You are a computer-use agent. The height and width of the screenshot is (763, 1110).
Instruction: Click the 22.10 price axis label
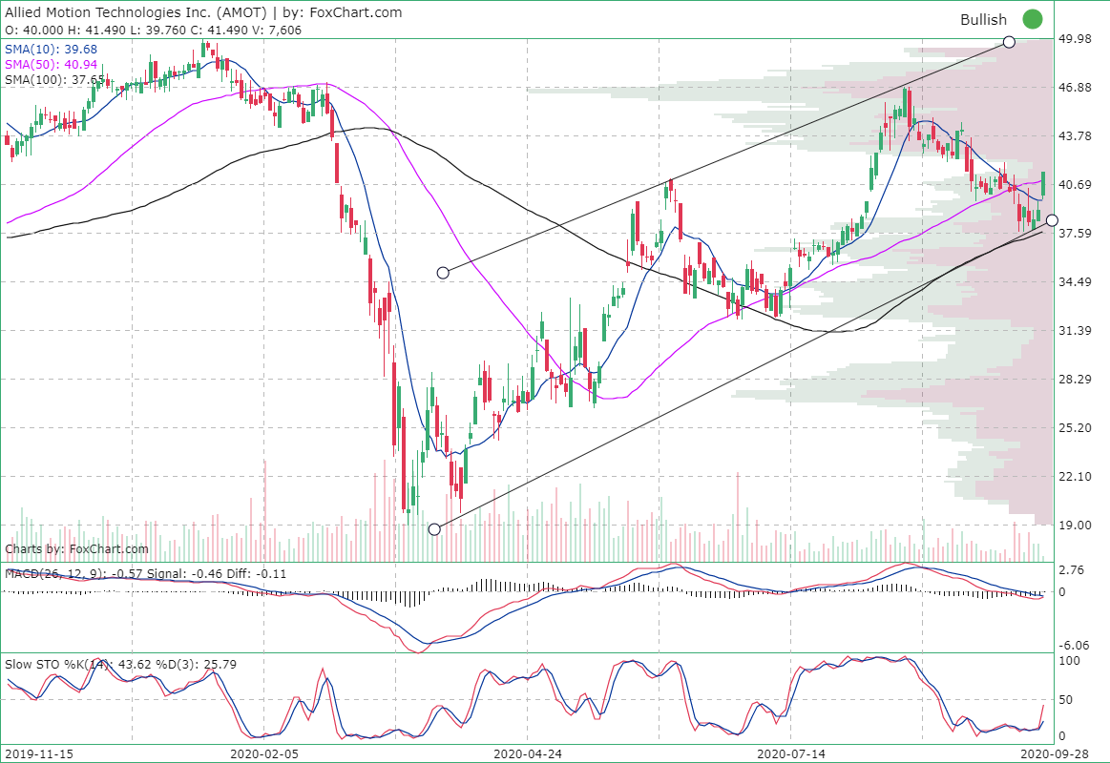click(x=1074, y=477)
